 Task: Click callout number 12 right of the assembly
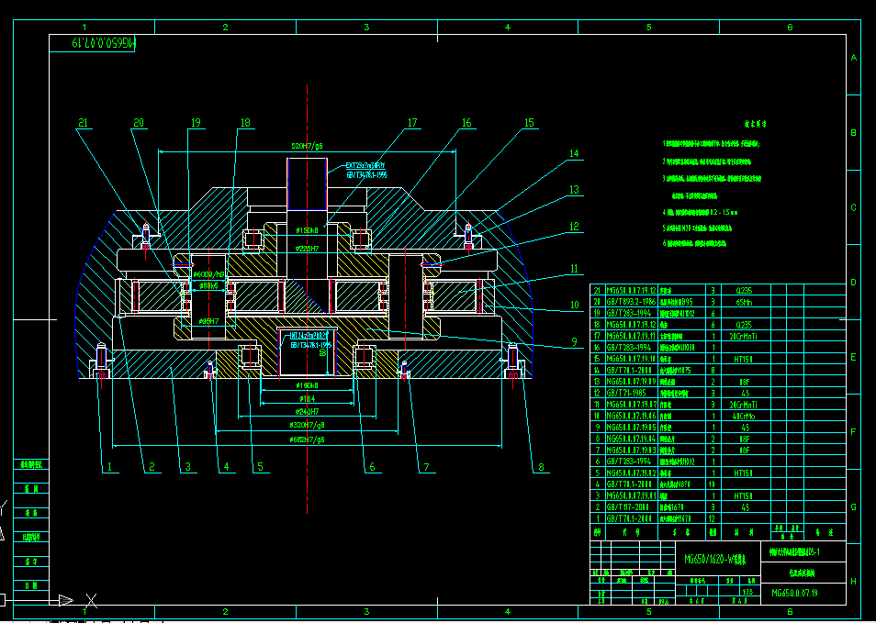[x=574, y=226]
